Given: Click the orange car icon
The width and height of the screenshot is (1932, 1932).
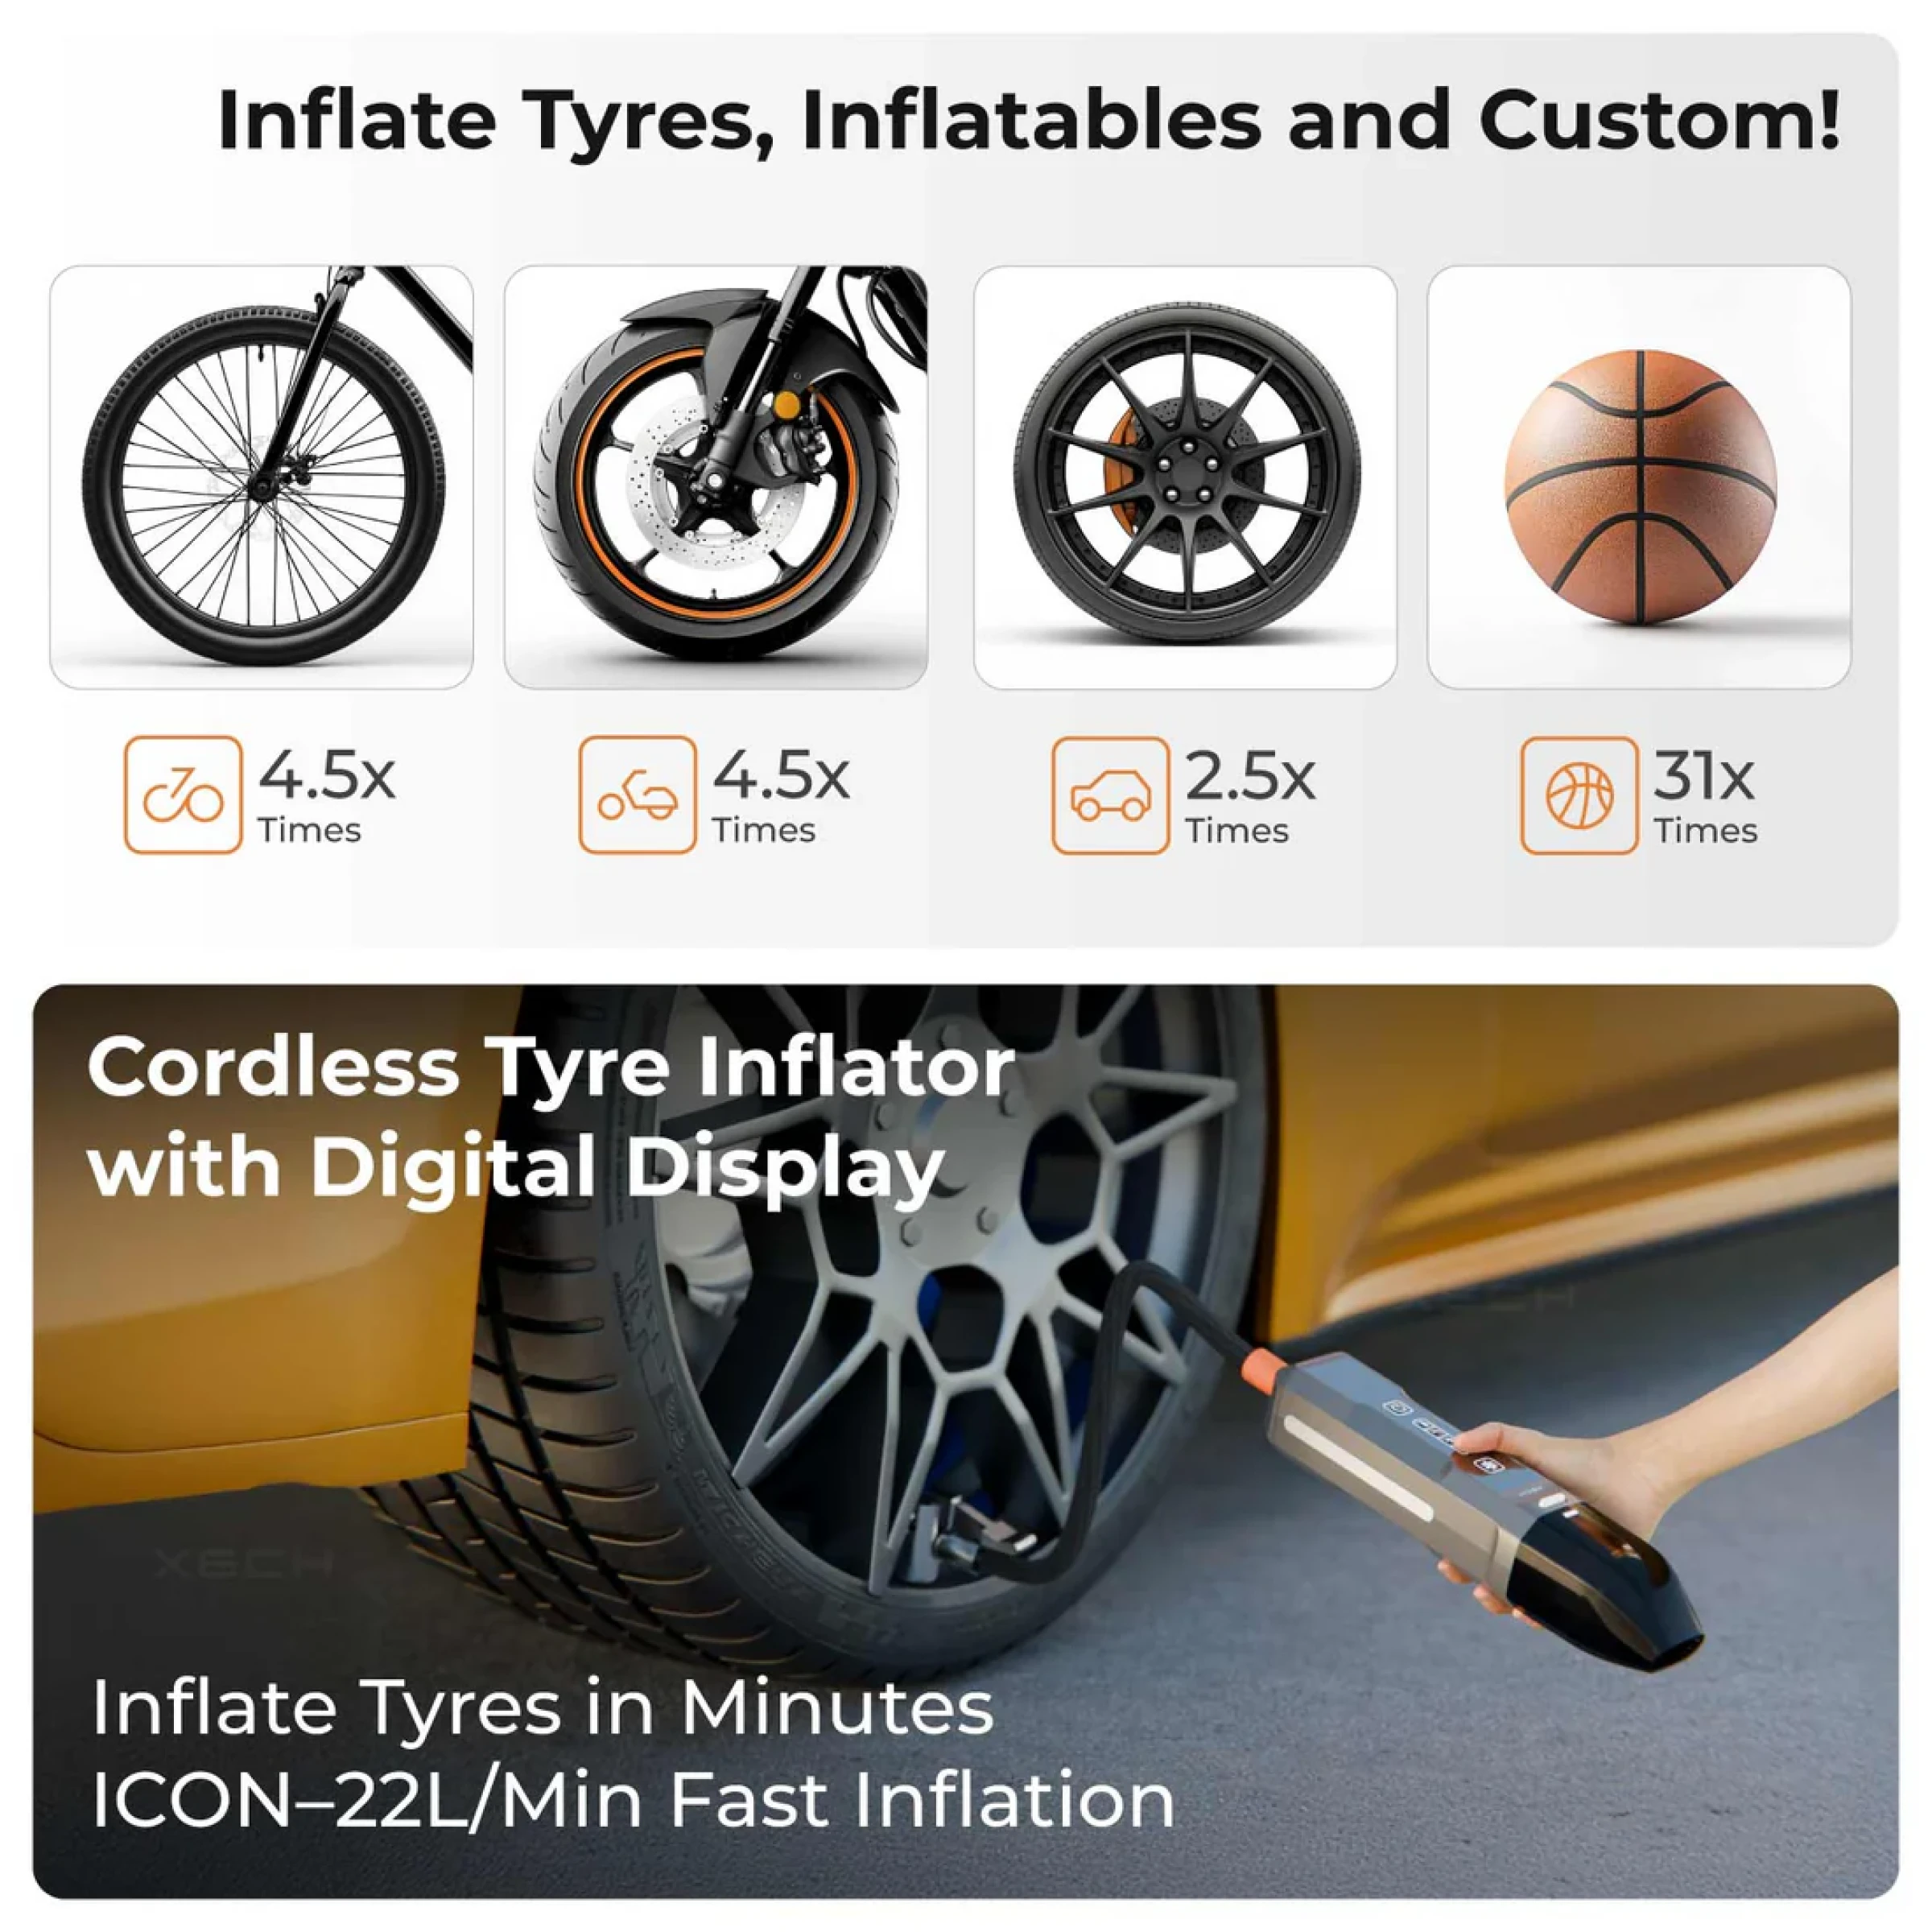Looking at the screenshot, I should tap(1110, 796).
